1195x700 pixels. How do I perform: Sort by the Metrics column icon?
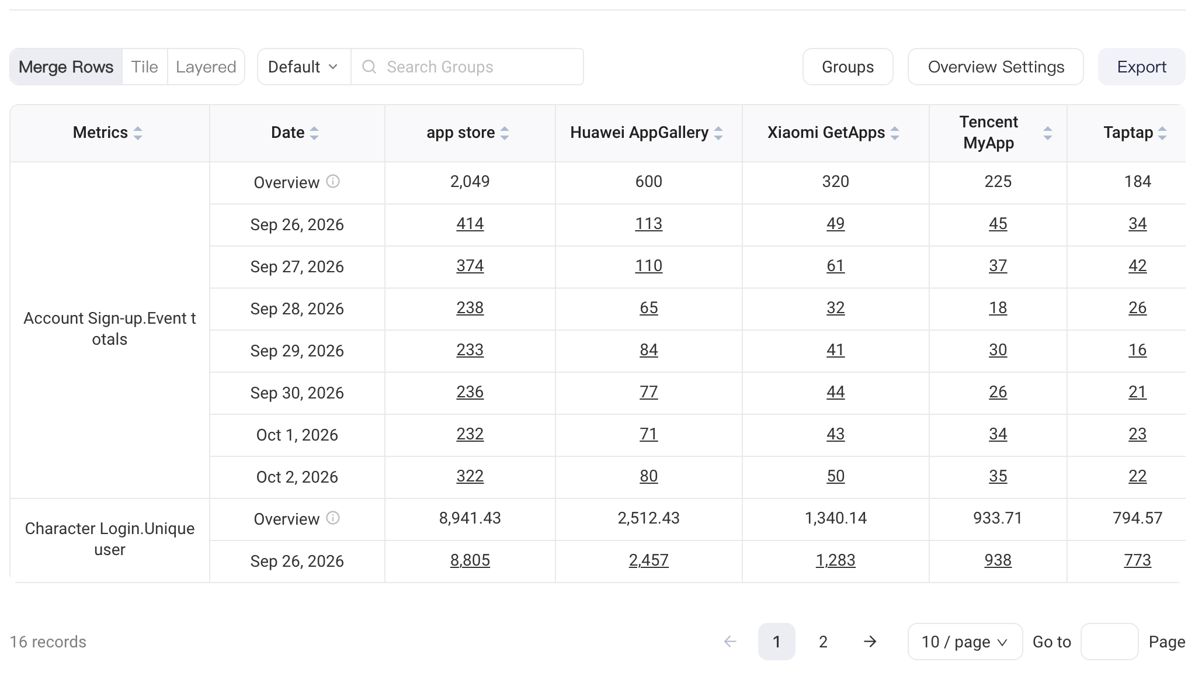(x=138, y=133)
